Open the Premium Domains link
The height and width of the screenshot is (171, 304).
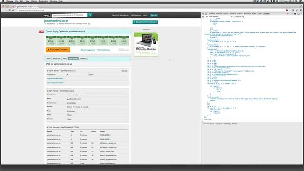(104, 50)
